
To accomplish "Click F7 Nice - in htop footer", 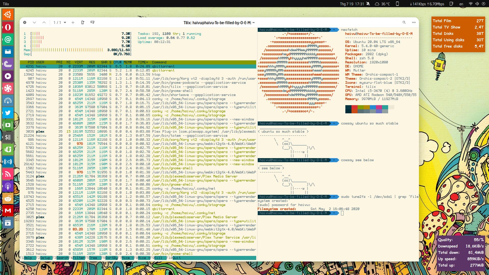I will tap(126, 258).
